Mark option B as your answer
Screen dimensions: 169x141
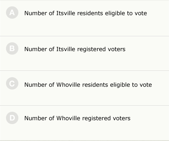(x=12, y=48)
